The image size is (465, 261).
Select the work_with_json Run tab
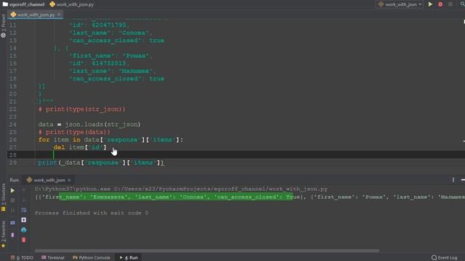[46, 180]
